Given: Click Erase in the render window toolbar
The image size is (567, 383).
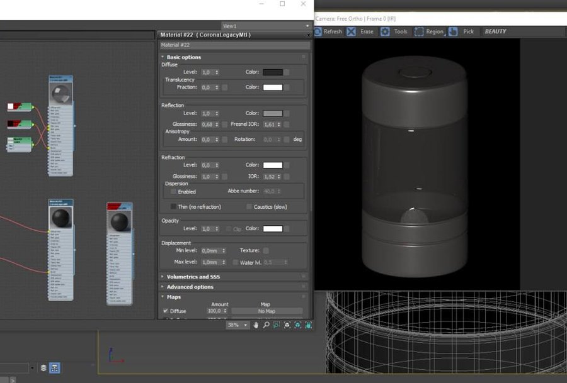Looking at the screenshot, I should pyautogui.click(x=360, y=32).
